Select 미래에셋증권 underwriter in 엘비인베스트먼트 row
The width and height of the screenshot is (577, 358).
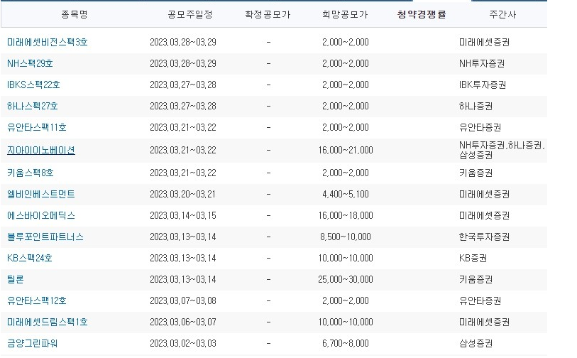click(484, 195)
